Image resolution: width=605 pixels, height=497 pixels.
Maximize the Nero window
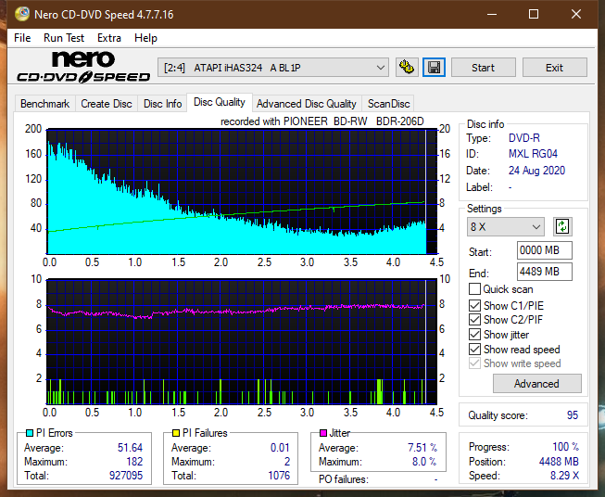click(x=534, y=14)
